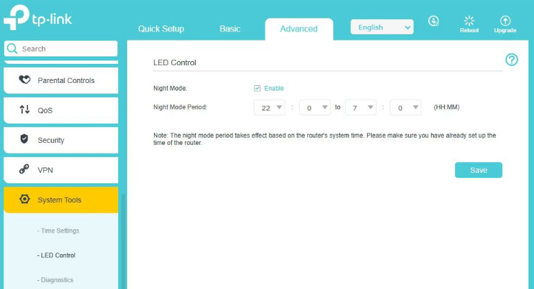534x289 pixels.
Task: Open the English language dropdown
Action: pos(382,27)
